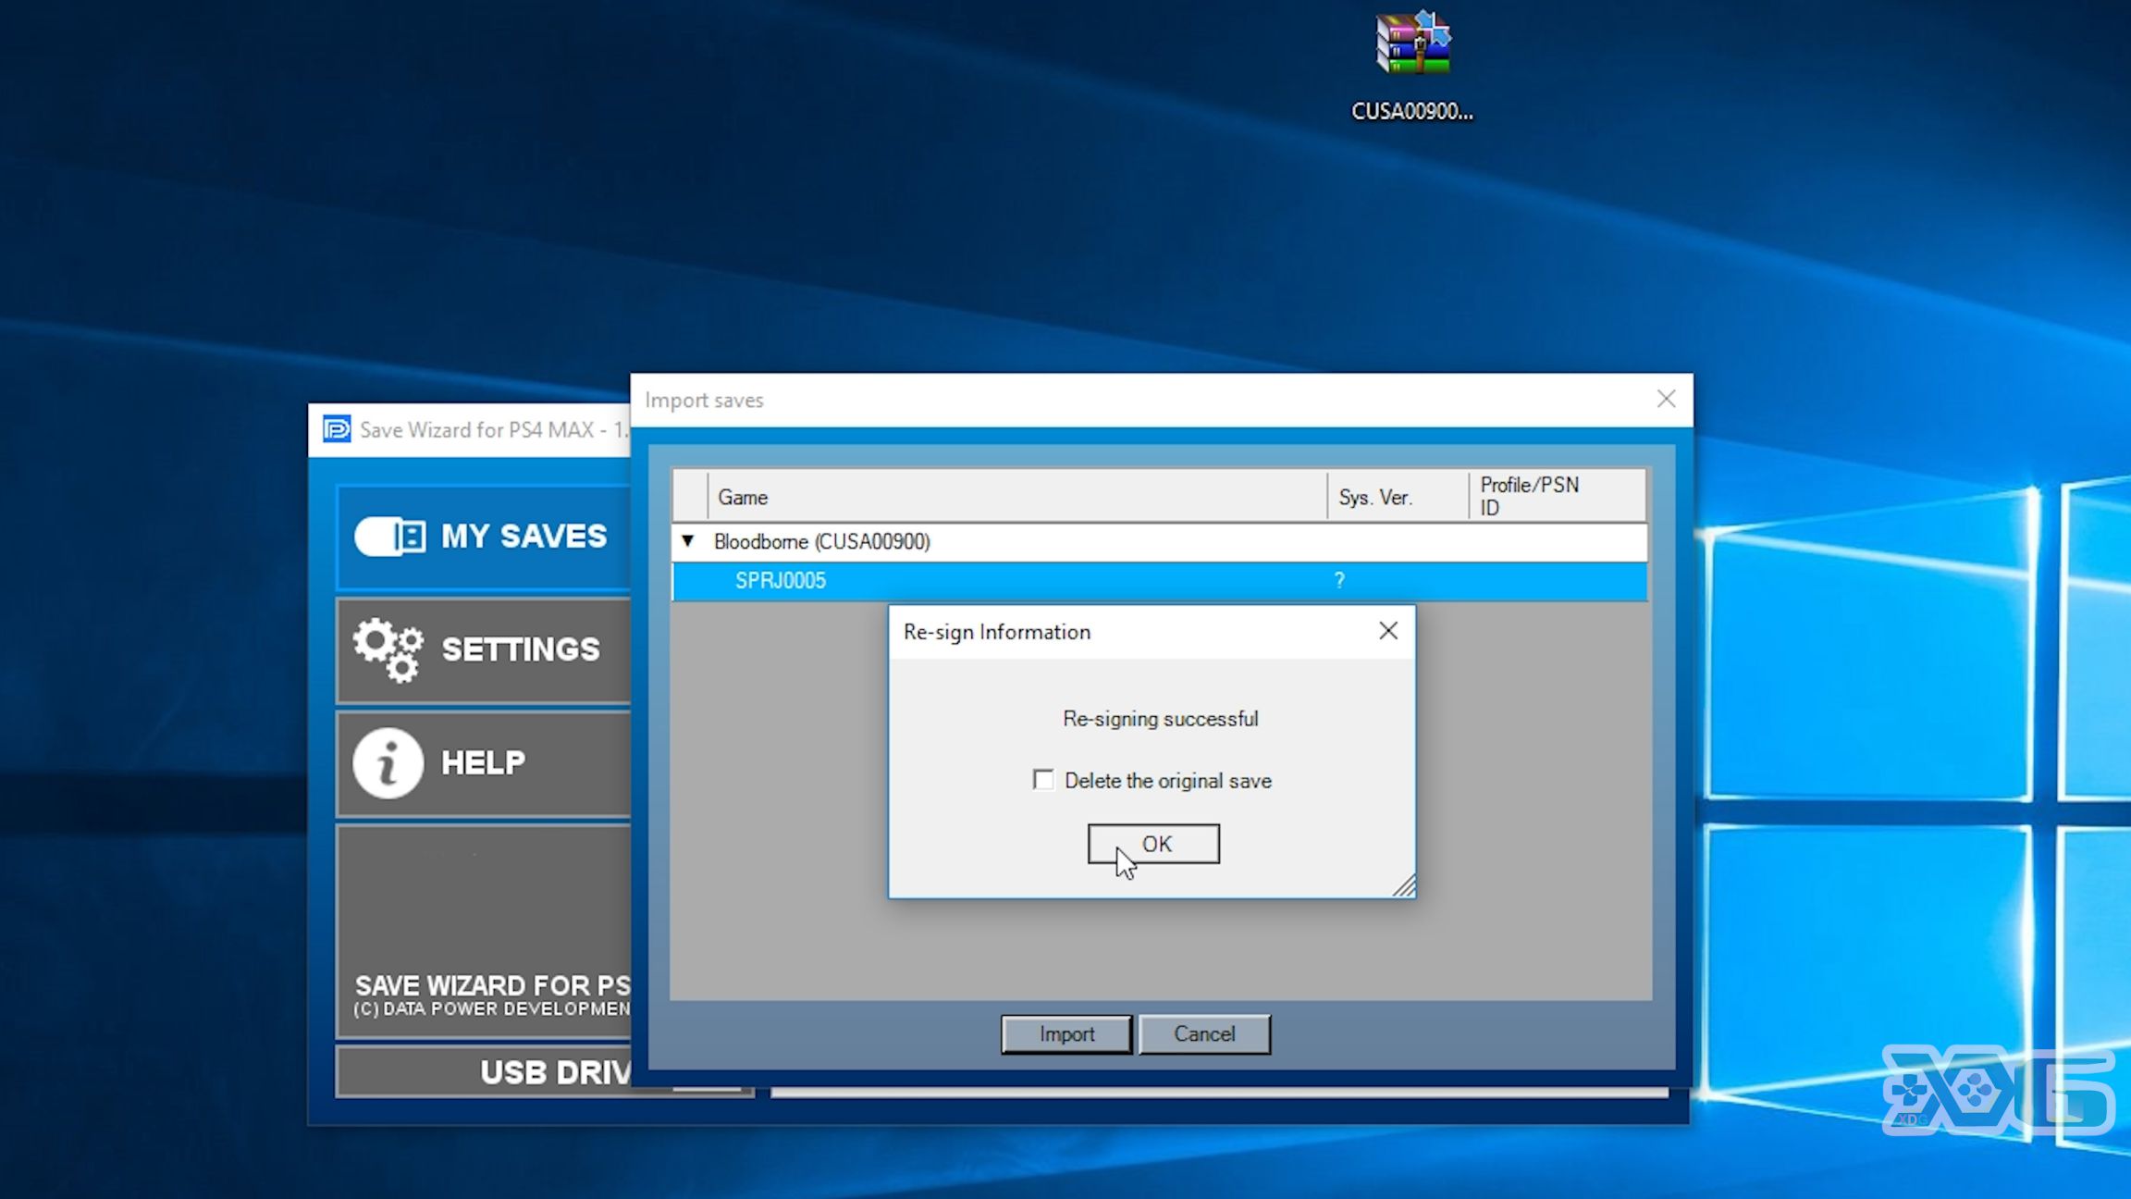Image resolution: width=2131 pixels, height=1199 pixels.
Task: Open SETTINGS tab in Save Wizard
Action: 484,650
